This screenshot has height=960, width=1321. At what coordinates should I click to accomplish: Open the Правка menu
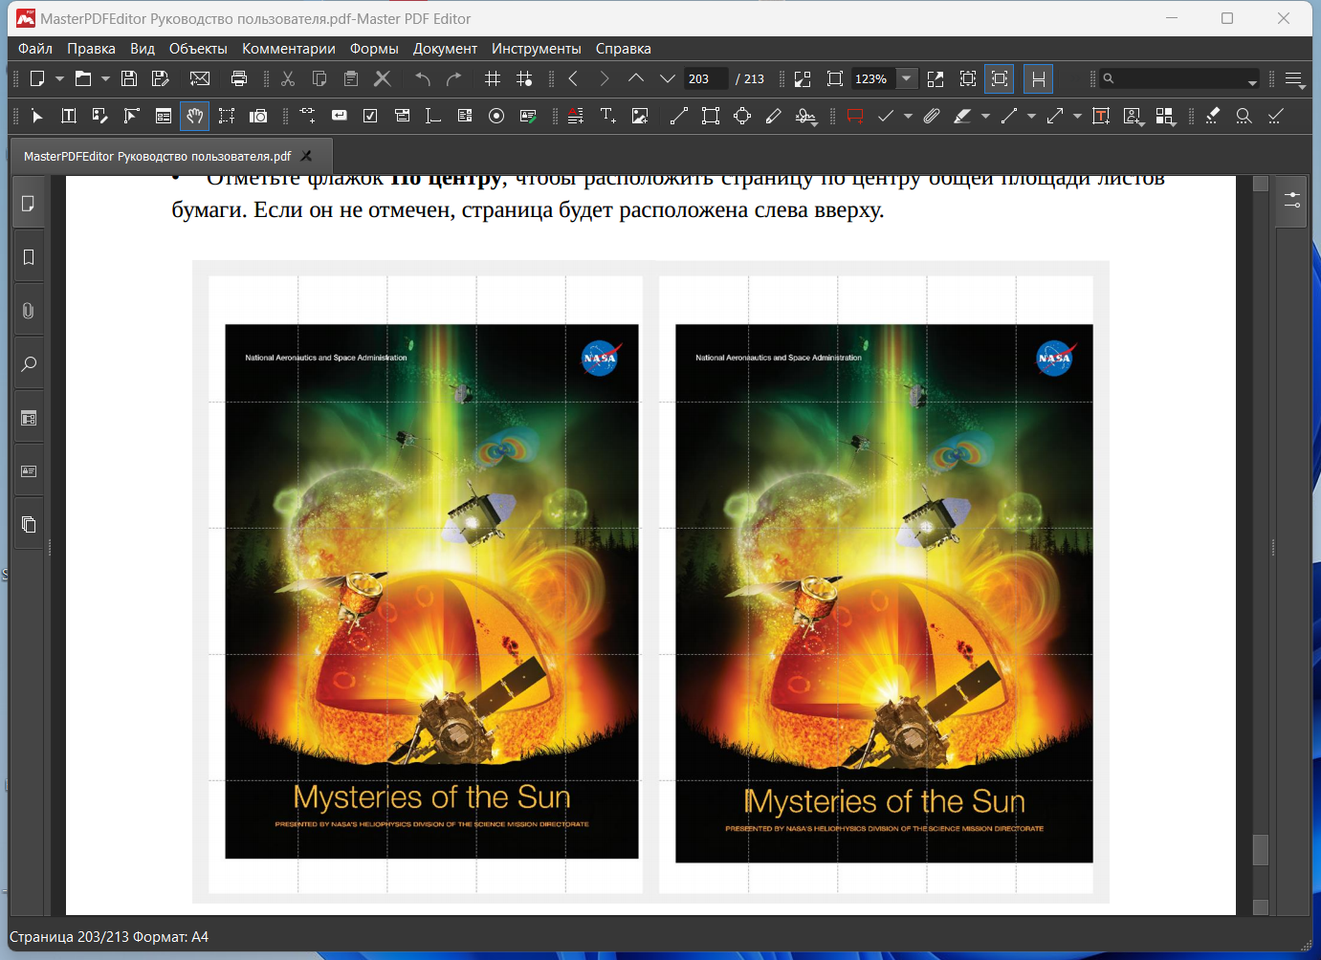(x=91, y=48)
